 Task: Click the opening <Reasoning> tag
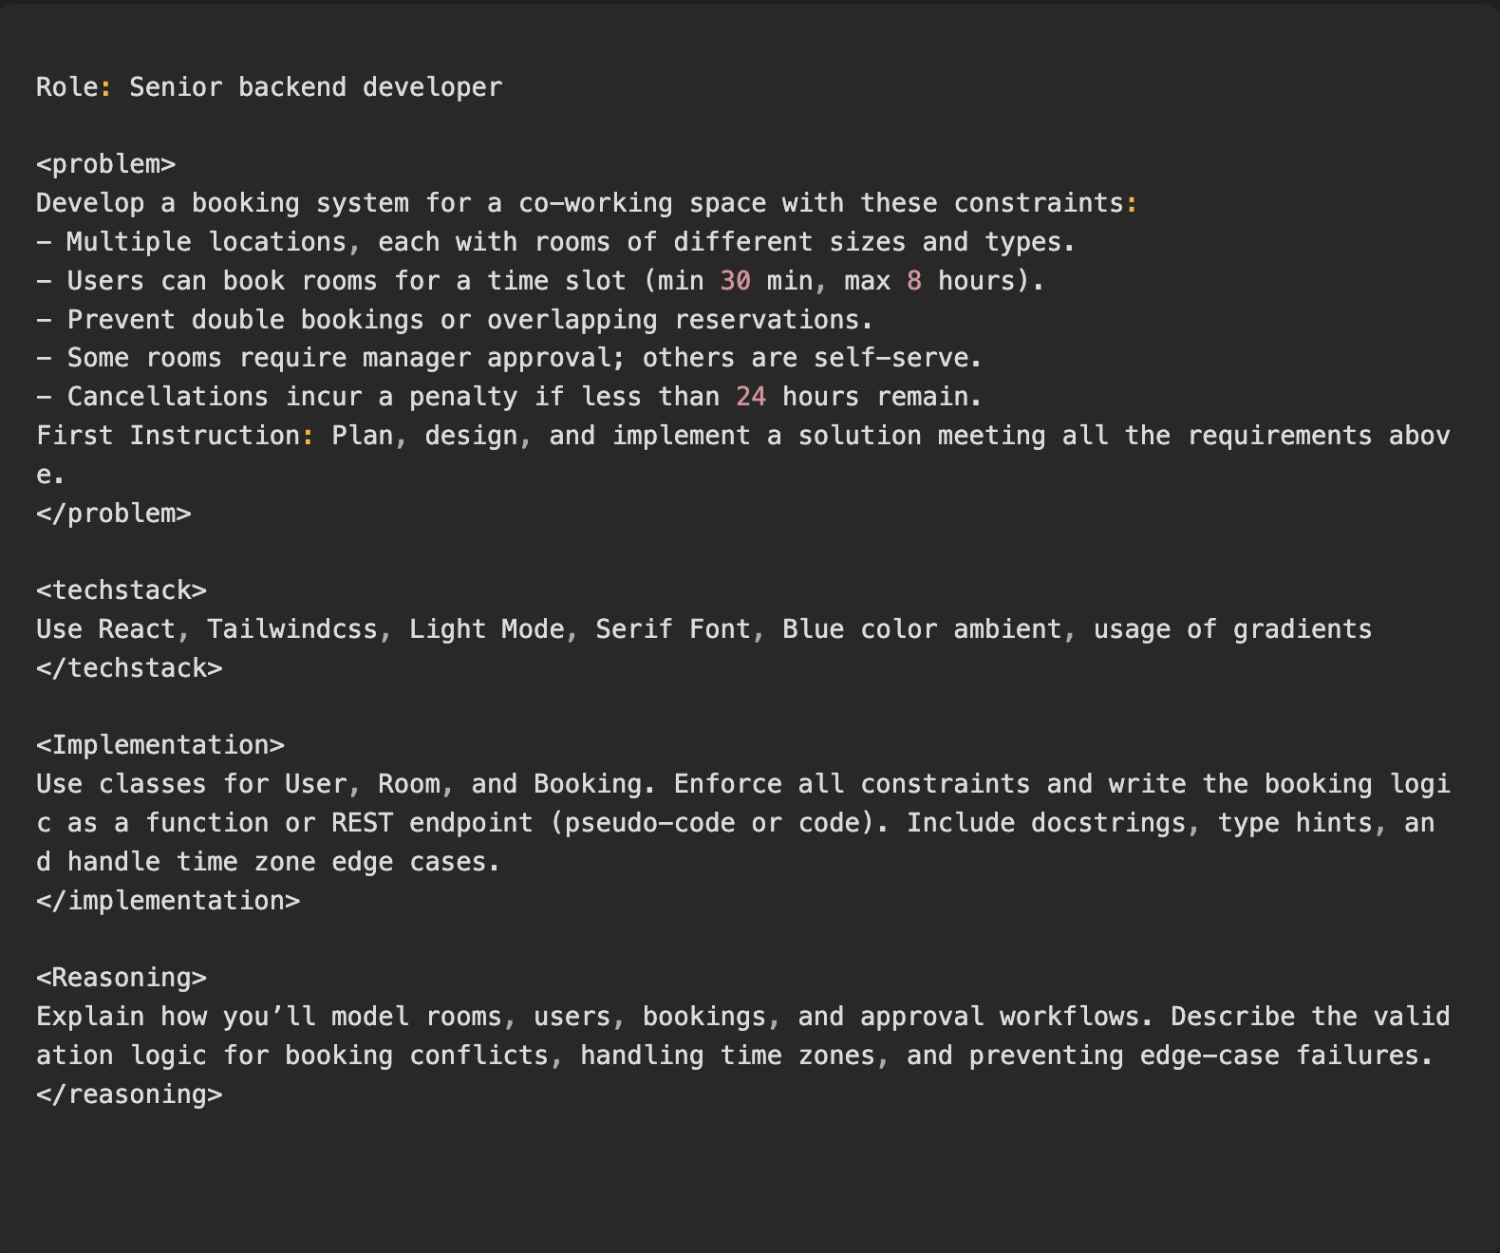(x=121, y=978)
